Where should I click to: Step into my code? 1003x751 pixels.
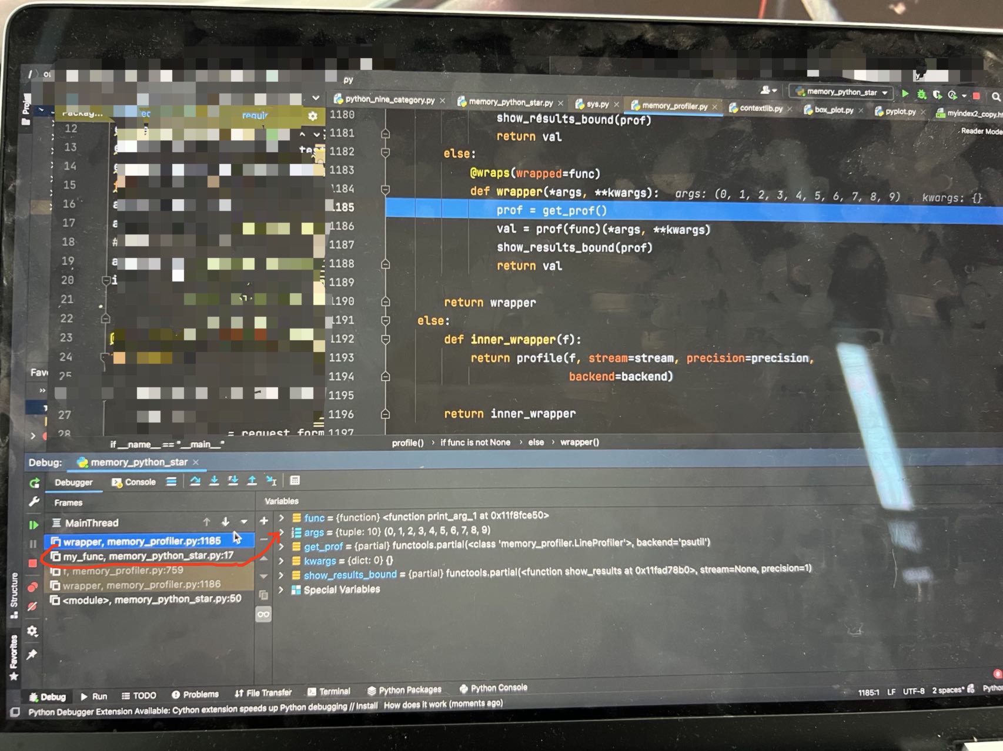pyautogui.click(x=233, y=481)
